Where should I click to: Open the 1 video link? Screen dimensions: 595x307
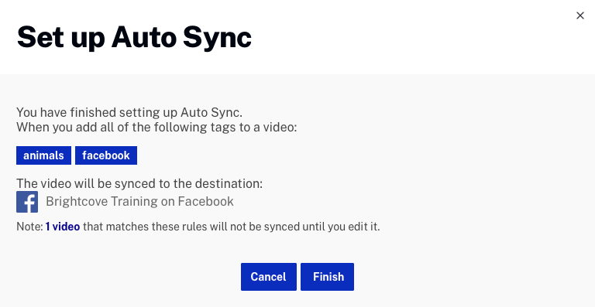(x=63, y=227)
